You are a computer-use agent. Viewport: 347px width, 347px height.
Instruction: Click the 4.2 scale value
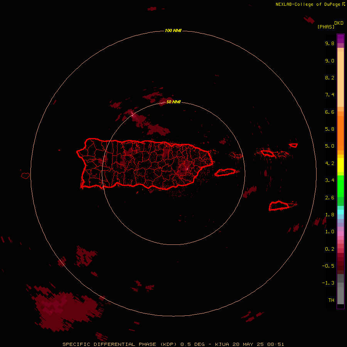click(x=330, y=163)
